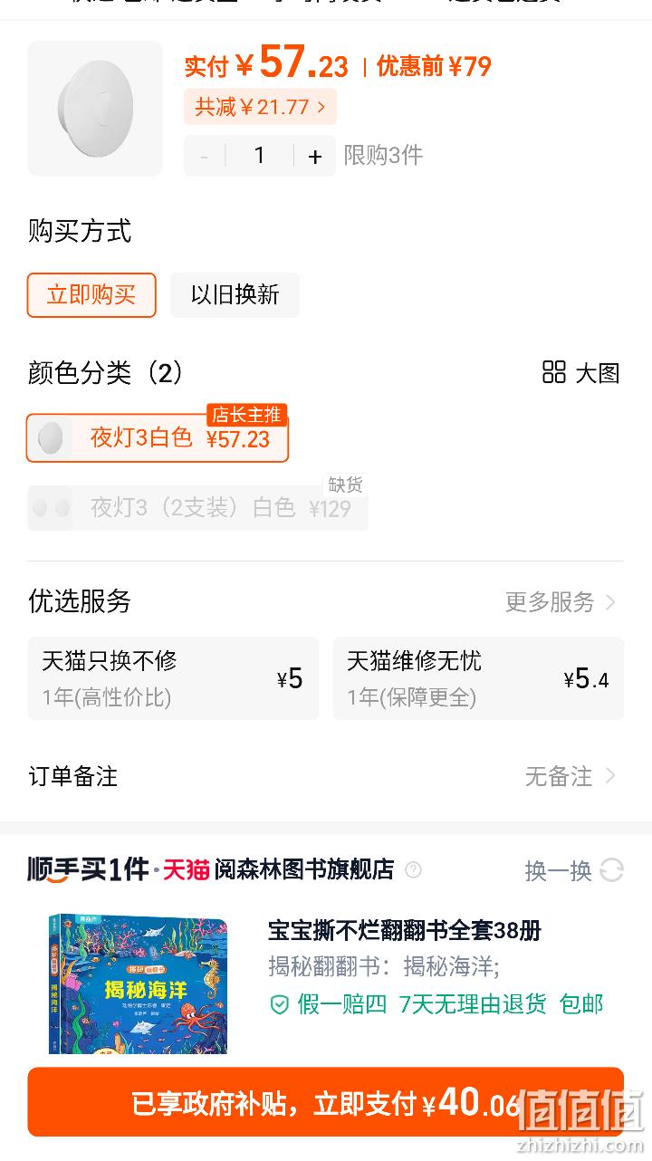The width and height of the screenshot is (652, 1161).
Task: Tap the 换一换 refresh icon
Action: pos(612,870)
